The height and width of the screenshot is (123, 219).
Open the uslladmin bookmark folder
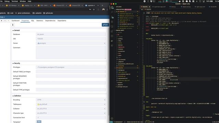click(37, 13)
